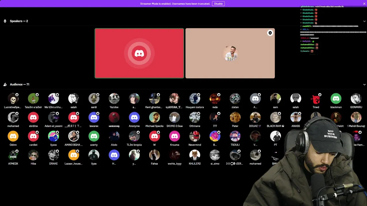Open Houyam lostora avatar

tap(195, 99)
